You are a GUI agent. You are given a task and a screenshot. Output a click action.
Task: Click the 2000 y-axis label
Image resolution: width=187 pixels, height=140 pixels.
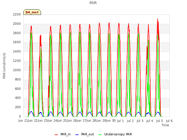coord(17,24)
